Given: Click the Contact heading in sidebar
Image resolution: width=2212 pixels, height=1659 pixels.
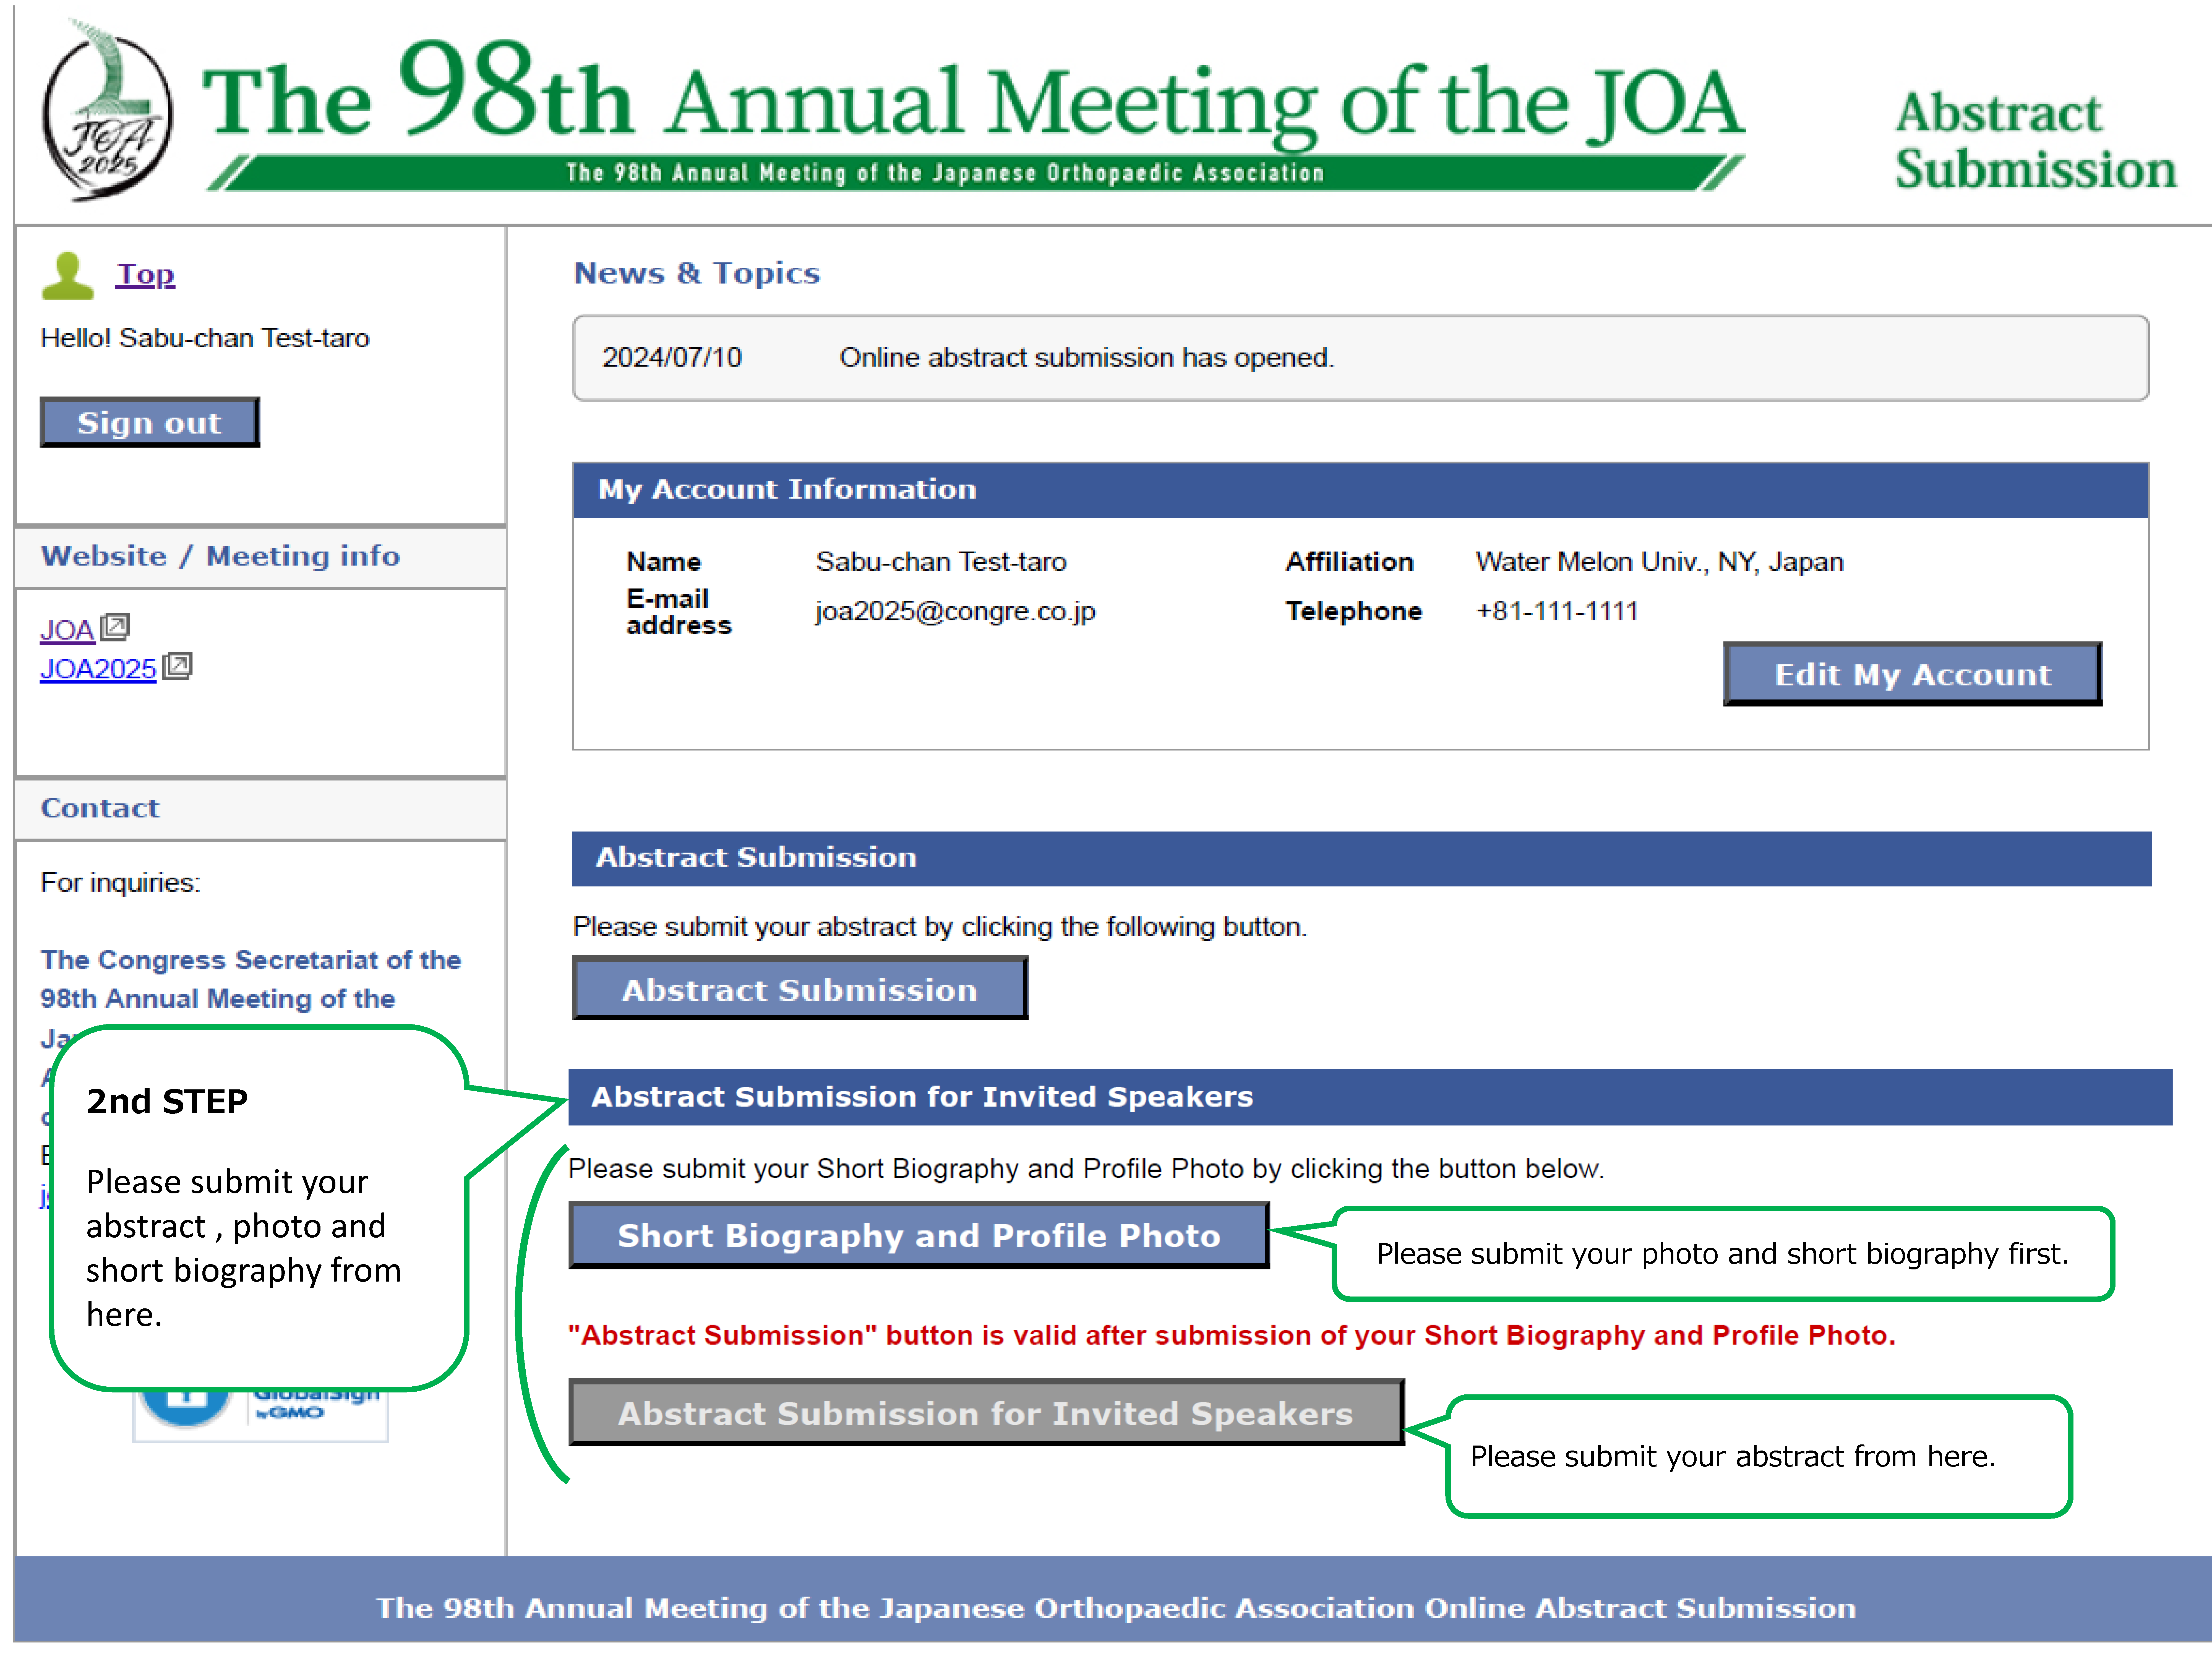Looking at the screenshot, I should [x=100, y=808].
